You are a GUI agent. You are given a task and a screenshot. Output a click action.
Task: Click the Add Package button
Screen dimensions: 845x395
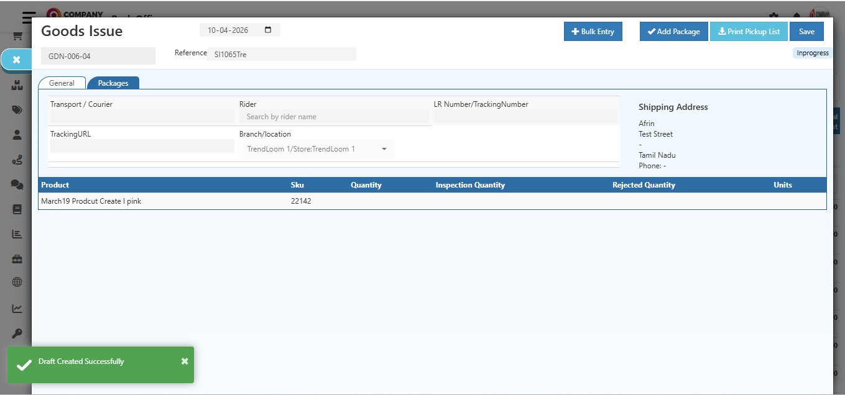coord(673,31)
